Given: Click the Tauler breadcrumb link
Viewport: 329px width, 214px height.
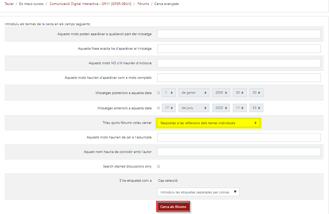Looking at the screenshot, I should (x=9, y=4).
